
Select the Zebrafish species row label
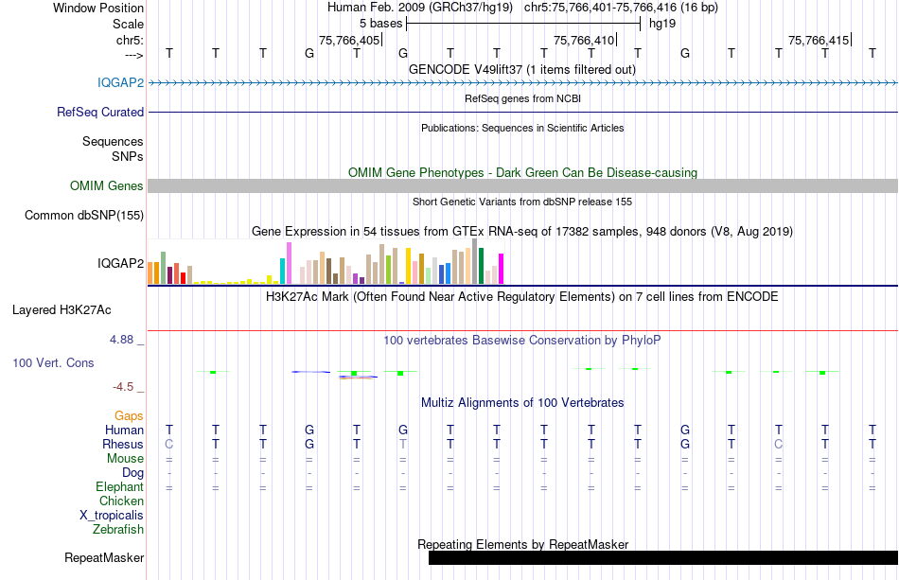118,529
